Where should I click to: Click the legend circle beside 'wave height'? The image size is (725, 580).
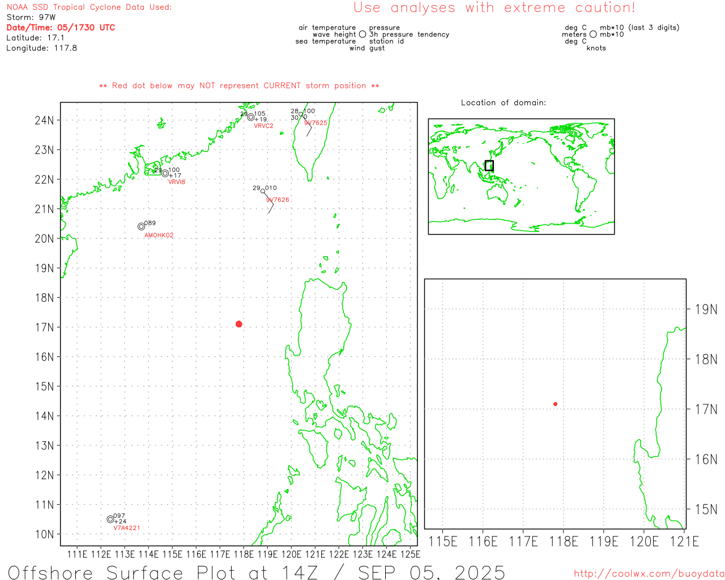pyautogui.click(x=362, y=35)
